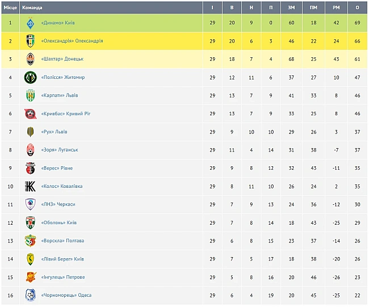Click the «Місце» column header
The image size is (369, 307).
(x=10, y=7)
